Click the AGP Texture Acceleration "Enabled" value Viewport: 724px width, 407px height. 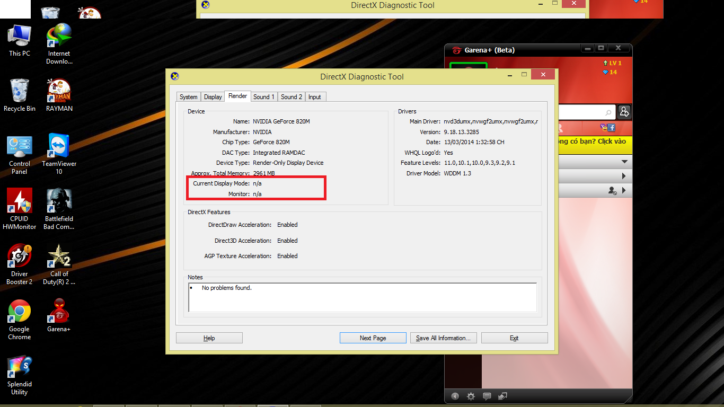pyautogui.click(x=287, y=256)
